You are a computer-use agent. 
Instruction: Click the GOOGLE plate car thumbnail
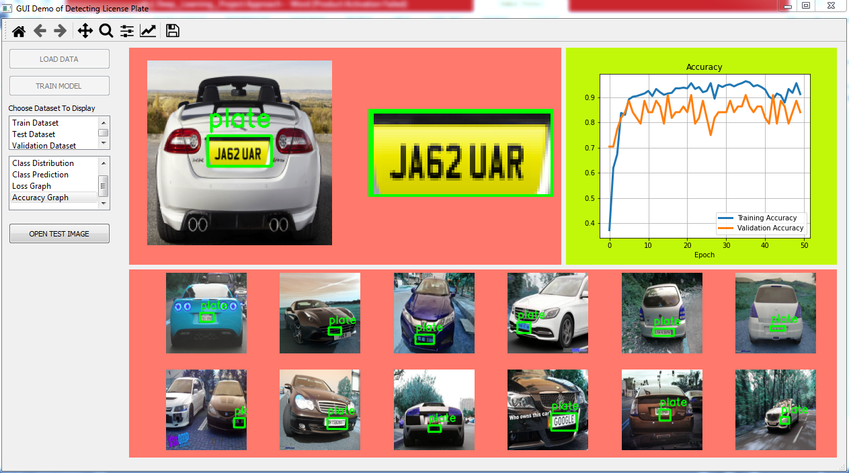[547, 410]
